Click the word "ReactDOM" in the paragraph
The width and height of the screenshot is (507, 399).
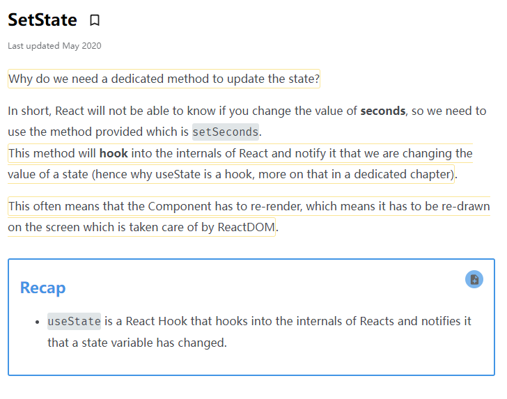click(x=245, y=227)
